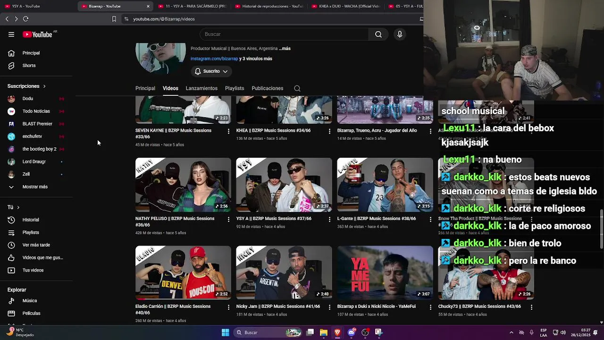Switch to Lanzamientos channel tab
604x340 pixels.
(x=201, y=88)
